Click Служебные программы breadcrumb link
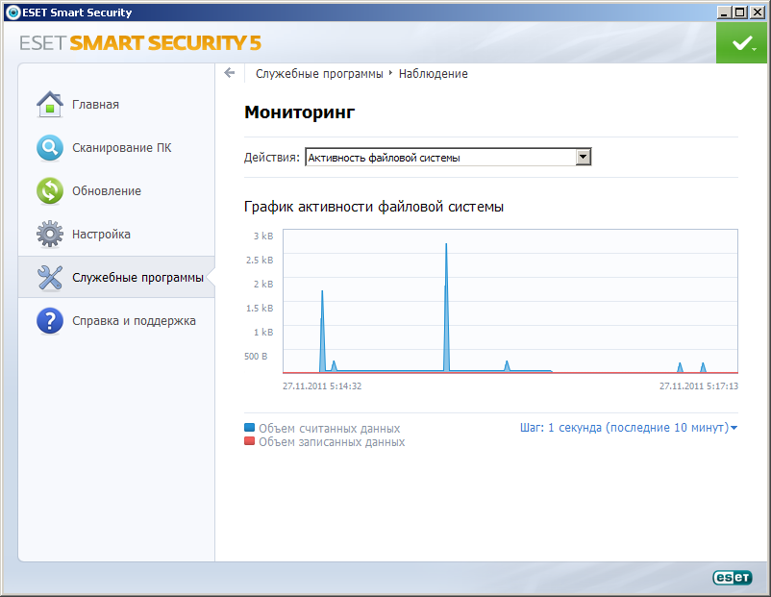Screen dimensions: 771x597 (x=319, y=74)
